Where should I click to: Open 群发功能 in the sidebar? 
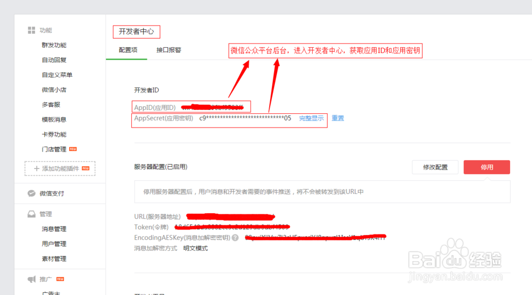coord(54,45)
